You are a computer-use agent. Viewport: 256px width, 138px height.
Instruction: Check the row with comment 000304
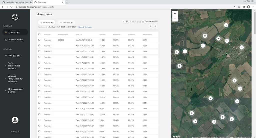[x=39, y=40]
